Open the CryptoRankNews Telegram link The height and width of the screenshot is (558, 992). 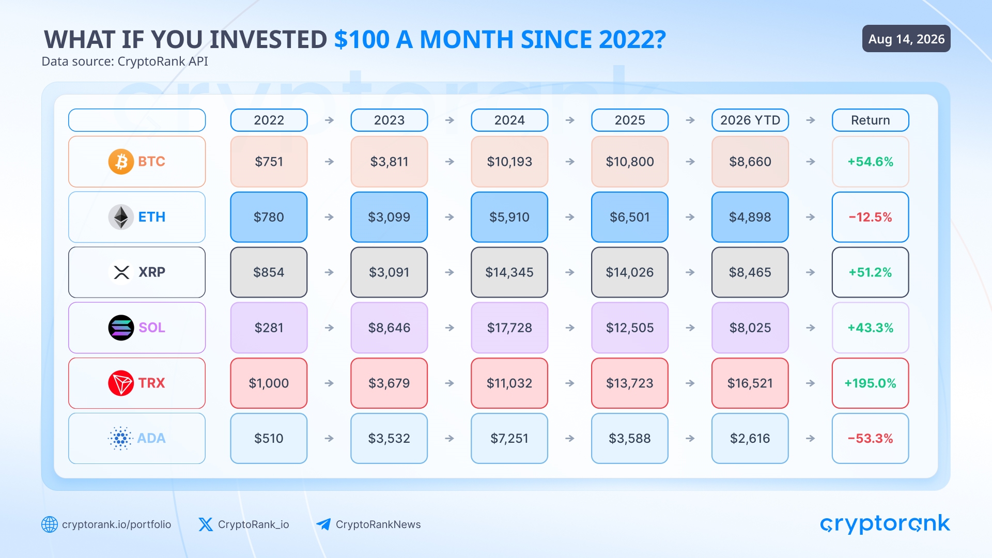point(378,524)
